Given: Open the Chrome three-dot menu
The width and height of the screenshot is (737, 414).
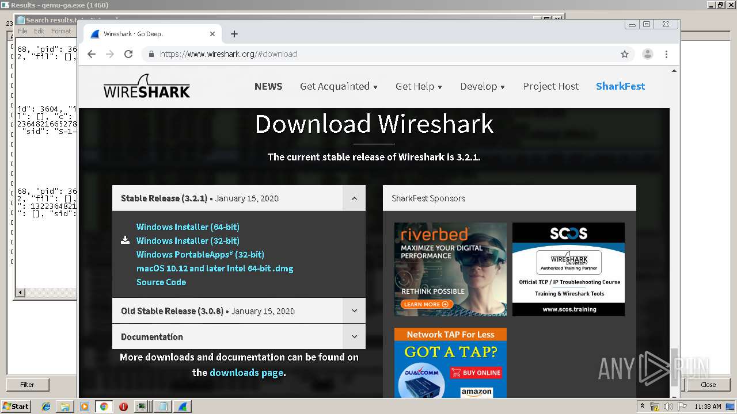Looking at the screenshot, I should tap(666, 54).
